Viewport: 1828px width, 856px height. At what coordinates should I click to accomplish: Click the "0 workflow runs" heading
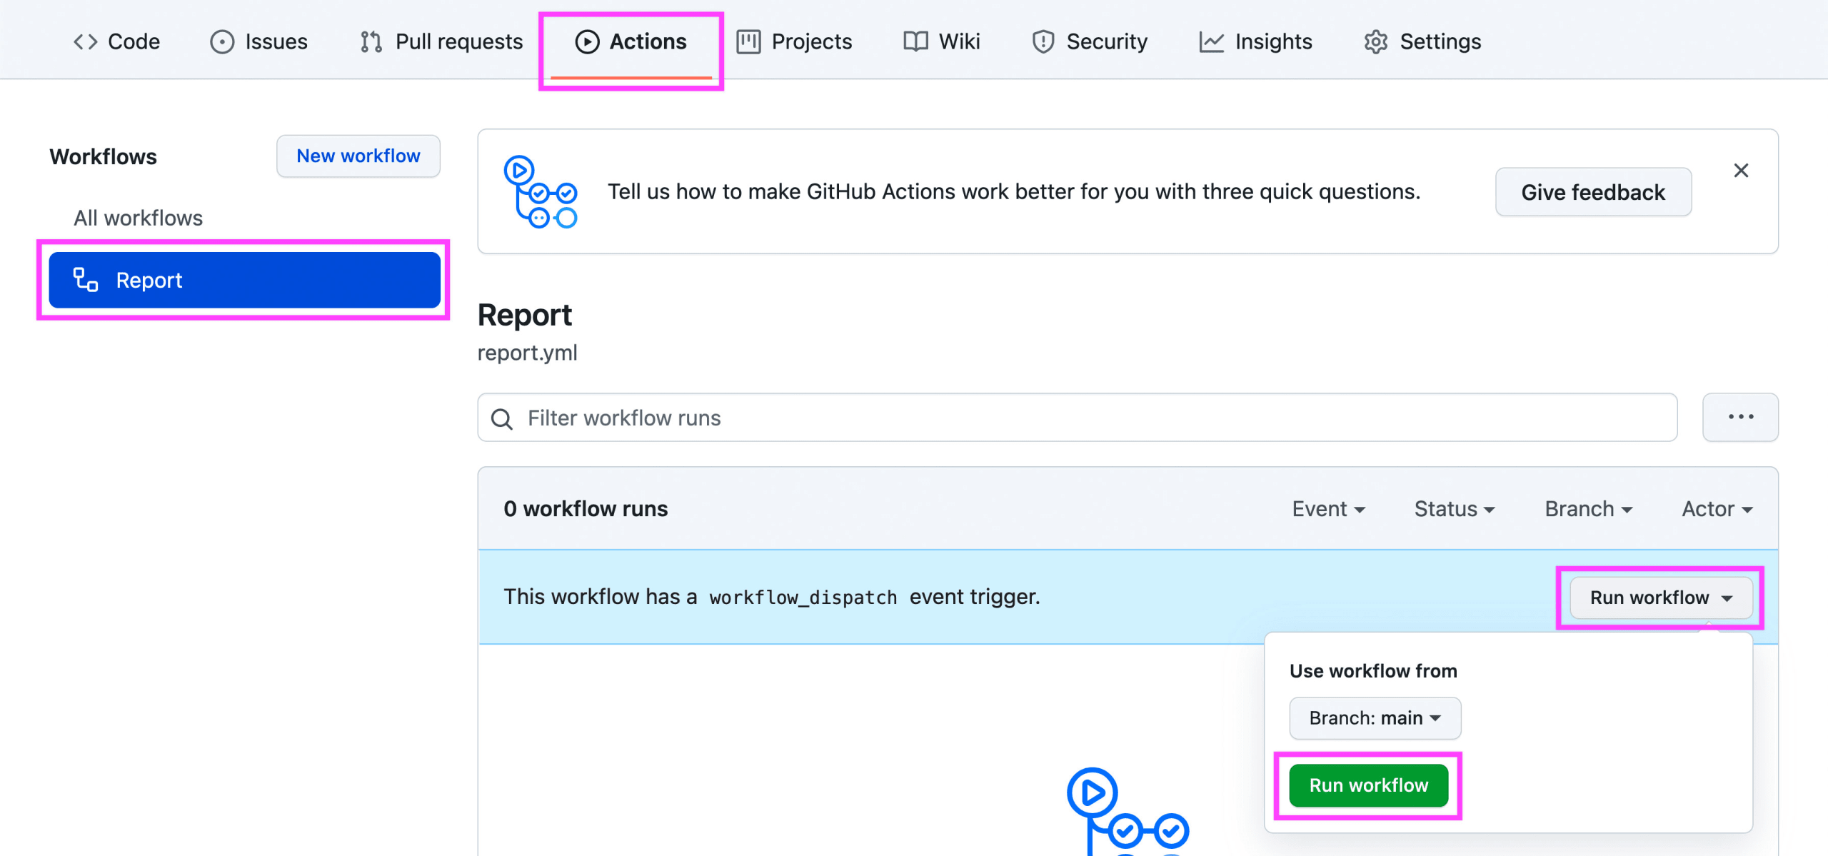point(586,508)
